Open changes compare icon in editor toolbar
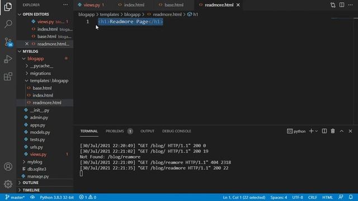The image size is (358, 201). [333, 5]
